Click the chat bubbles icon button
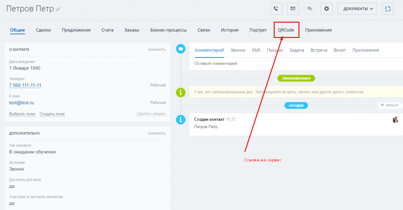403x210 pixels. pos(310,9)
